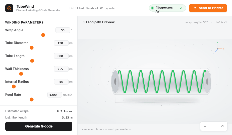Image resolution: width=232 pixels, height=135 pixels.
Task: Click the green connection status dot
Action: point(152,8)
